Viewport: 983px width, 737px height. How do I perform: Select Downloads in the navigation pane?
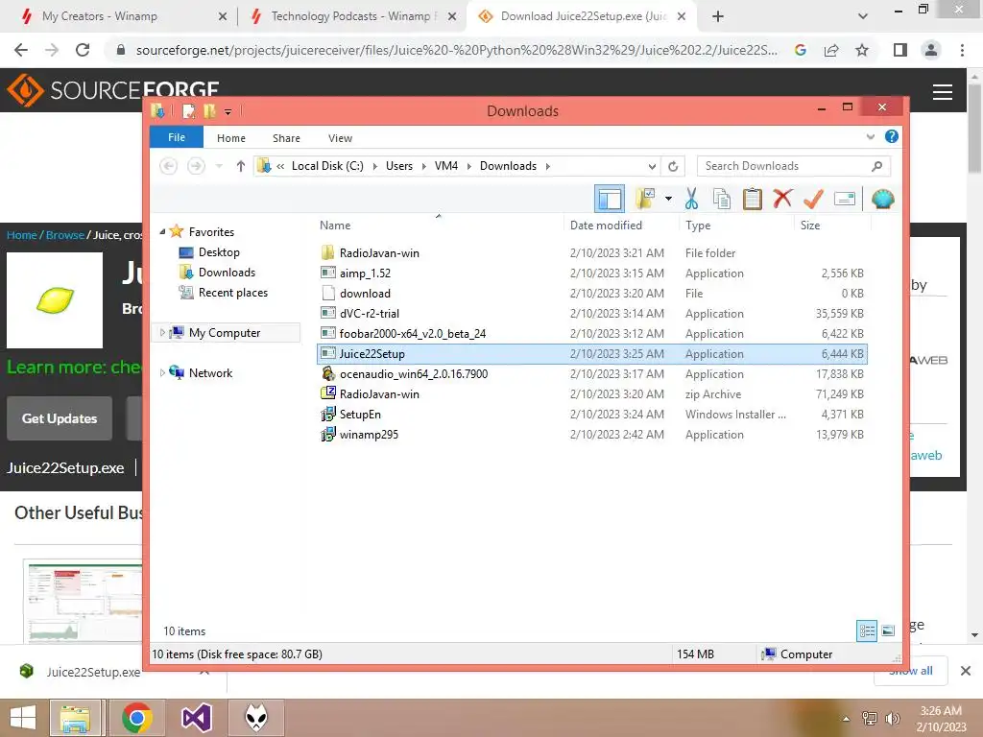click(227, 272)
